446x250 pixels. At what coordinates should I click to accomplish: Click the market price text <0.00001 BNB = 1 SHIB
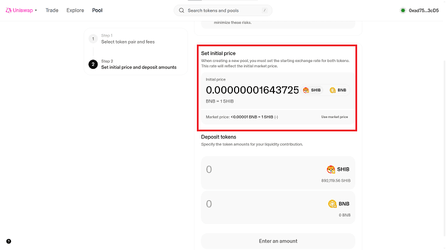point(252,117)
